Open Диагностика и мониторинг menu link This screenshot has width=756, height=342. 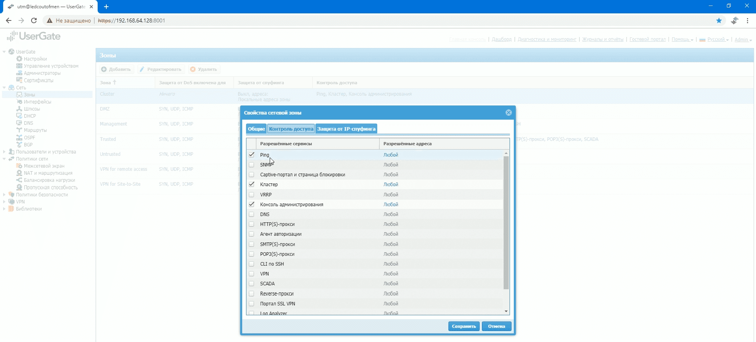(547, 39)
